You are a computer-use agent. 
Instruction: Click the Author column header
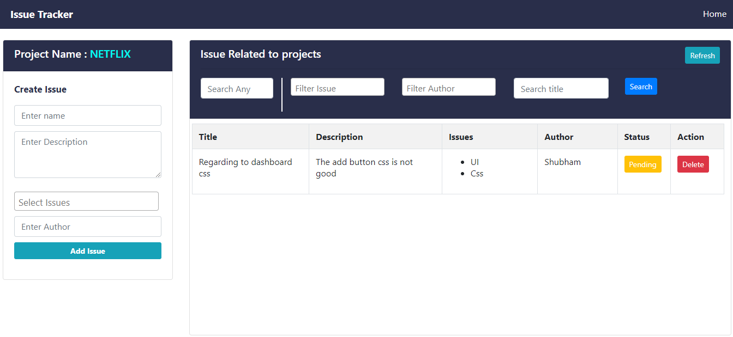[x=558, y=137]
